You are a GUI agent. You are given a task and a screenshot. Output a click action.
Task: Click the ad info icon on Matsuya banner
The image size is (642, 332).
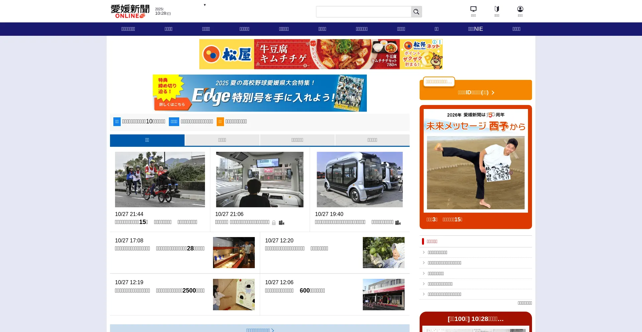click(435, 42)
